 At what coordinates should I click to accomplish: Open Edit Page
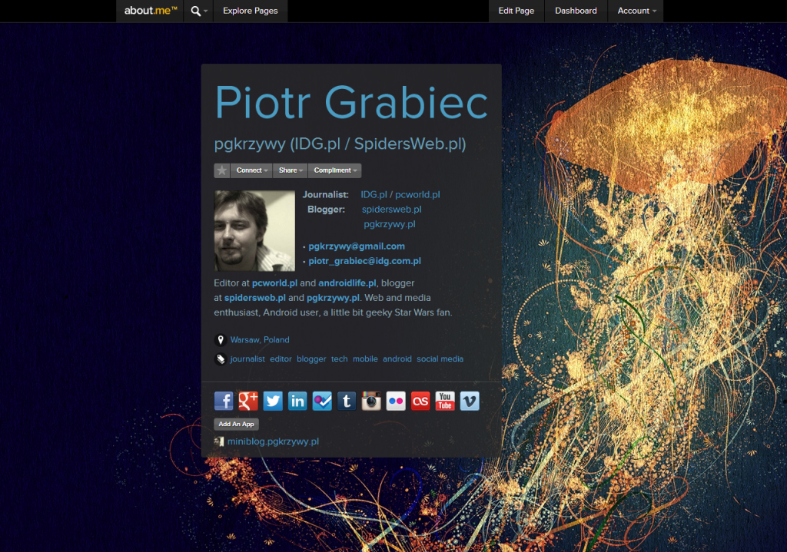(516, 11)
